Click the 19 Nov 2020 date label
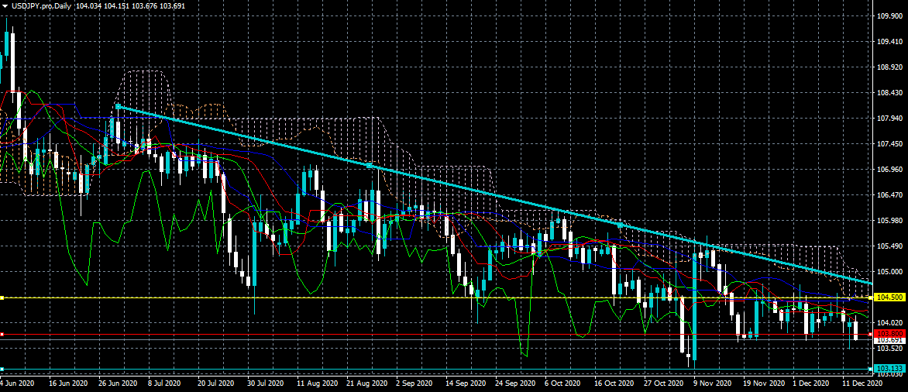Screen dimensions: 908x392 tap(765, 383)
